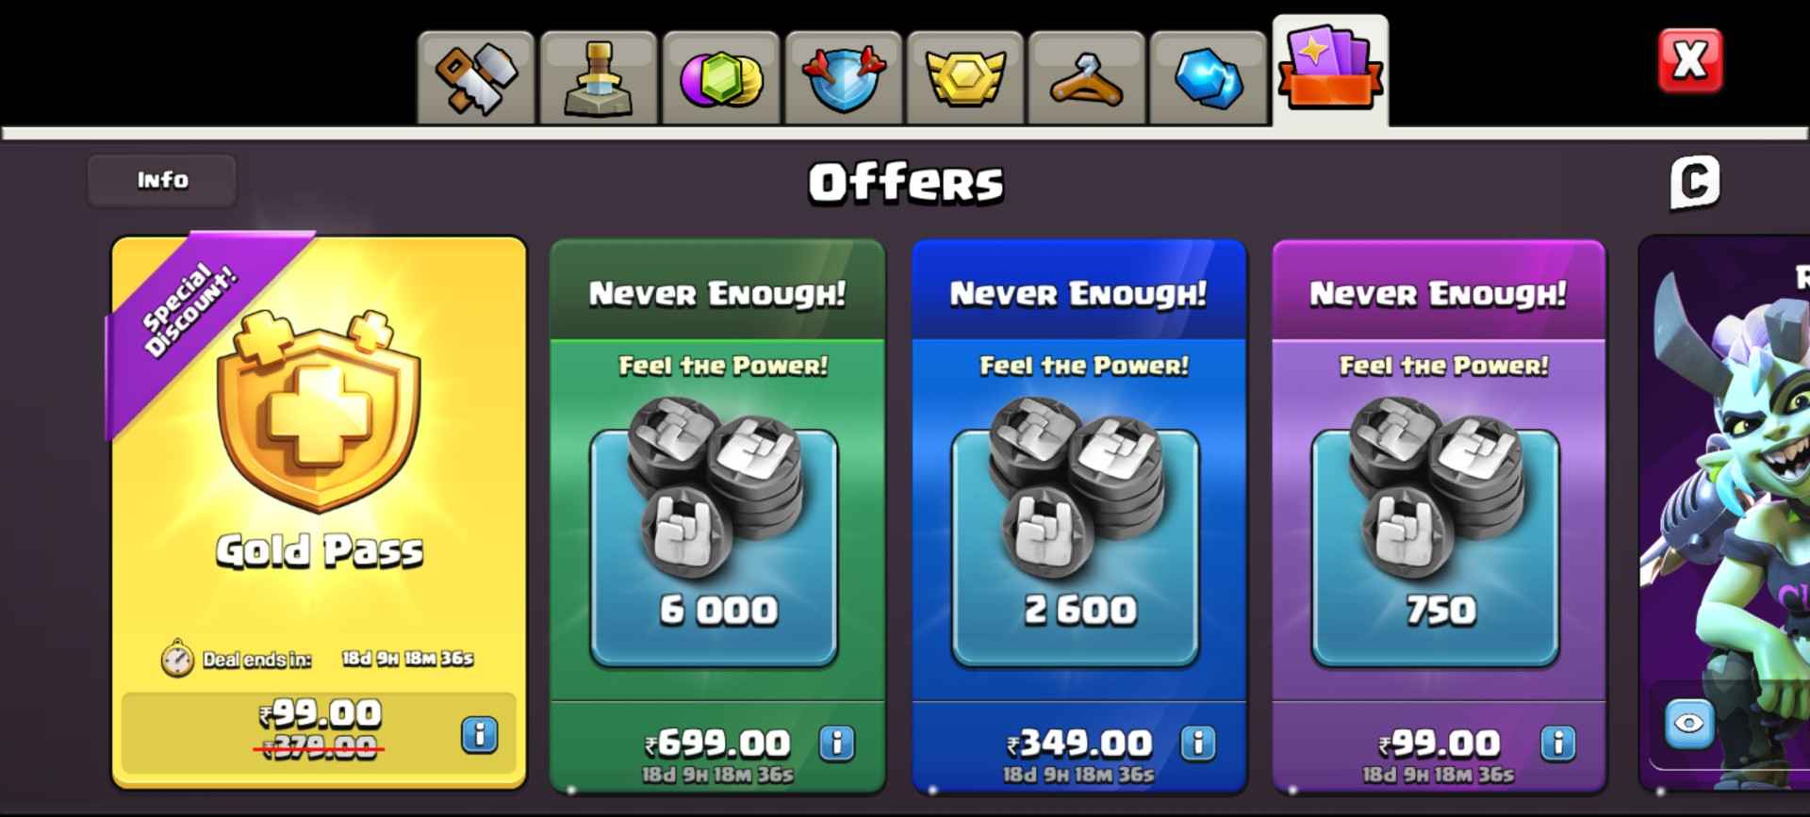Open info for the ₹699.00 offer
This screenshot has width=1810, height=817.
837,743
